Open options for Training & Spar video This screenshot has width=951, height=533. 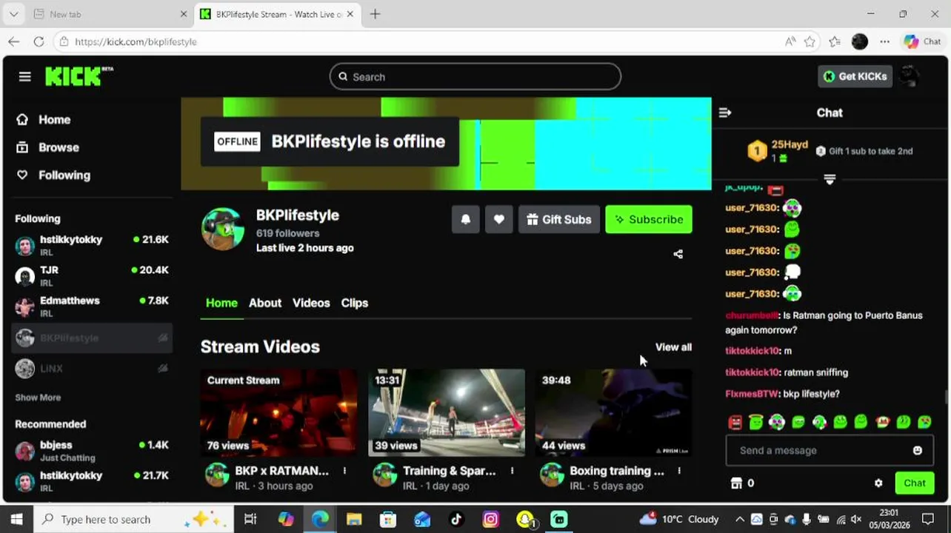coord(512,471)
